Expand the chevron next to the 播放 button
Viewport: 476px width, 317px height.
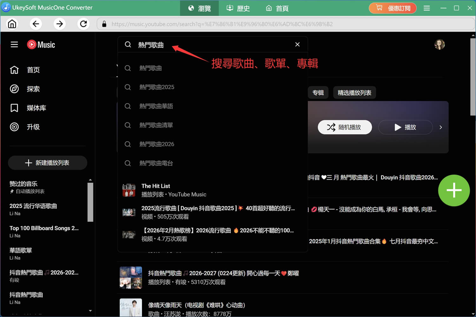(x=440, y=127)
